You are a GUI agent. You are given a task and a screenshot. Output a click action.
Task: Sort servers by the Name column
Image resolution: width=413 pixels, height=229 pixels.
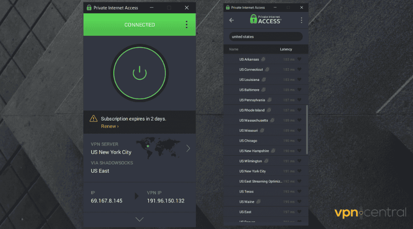pos(234,49)
